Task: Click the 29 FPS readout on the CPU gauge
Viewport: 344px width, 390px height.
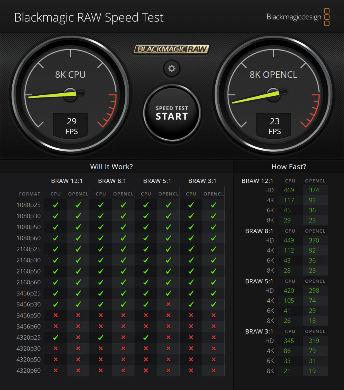Action: pos(71,126)
